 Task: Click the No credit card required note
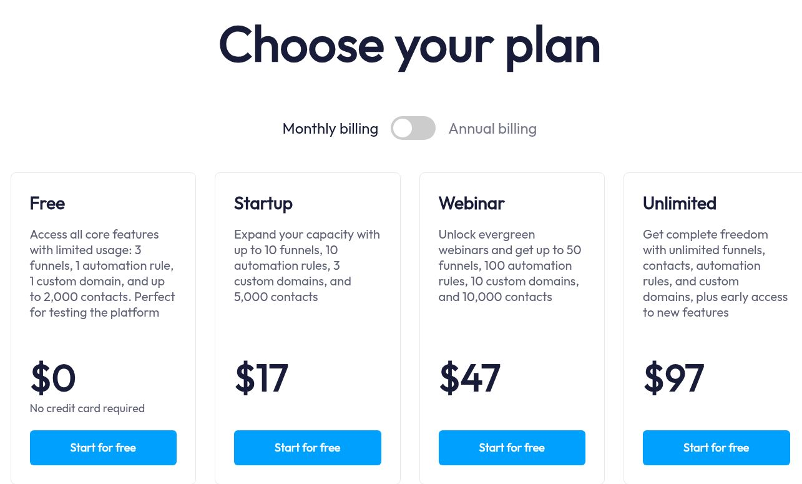point(87,408)
